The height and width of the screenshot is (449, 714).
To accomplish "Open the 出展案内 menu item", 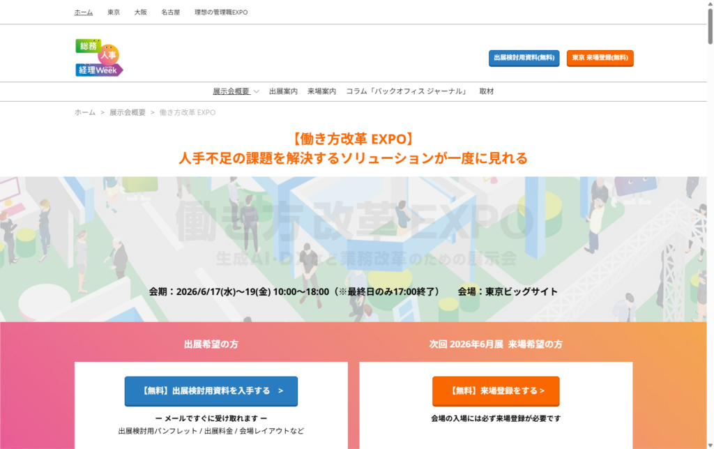I will [283, 91].
